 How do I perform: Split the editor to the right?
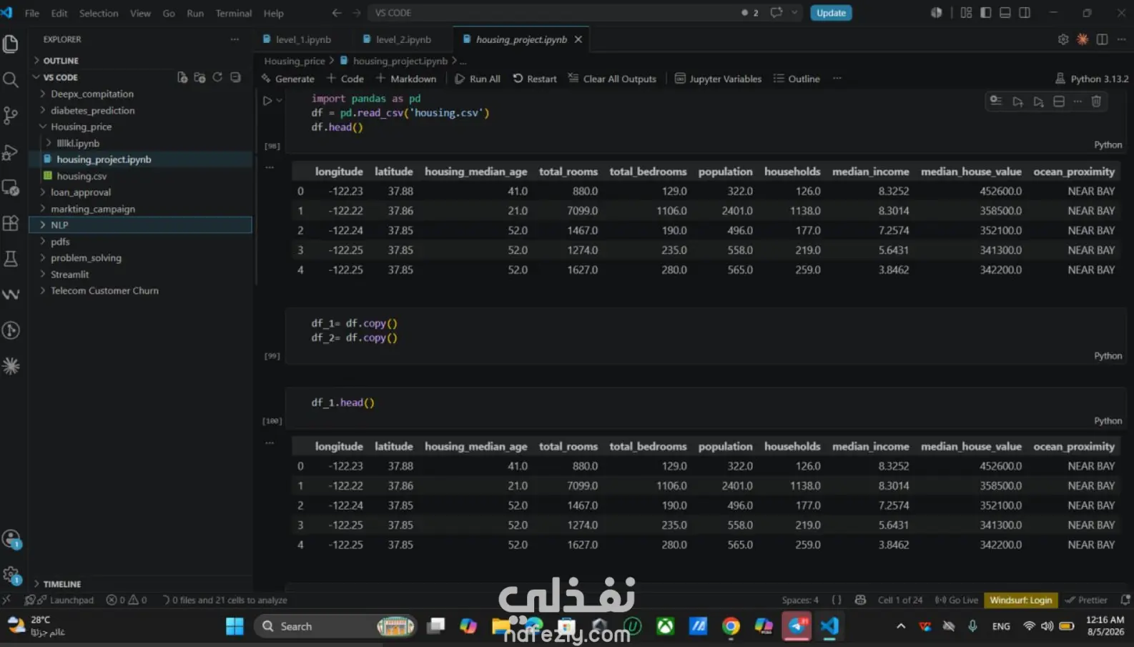click(1102, 39)
